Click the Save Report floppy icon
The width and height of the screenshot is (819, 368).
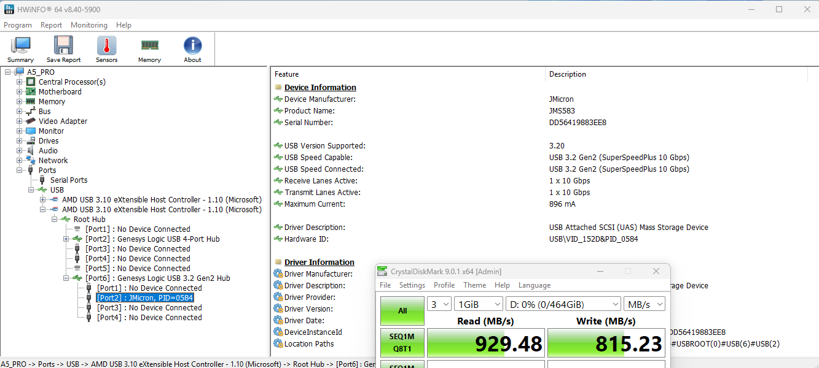(63, 49)
